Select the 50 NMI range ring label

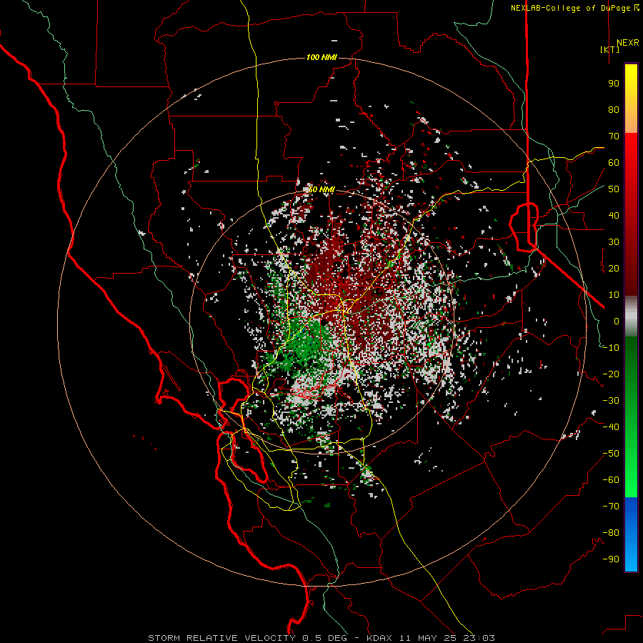pyautogui.click(x=321, y=190)
